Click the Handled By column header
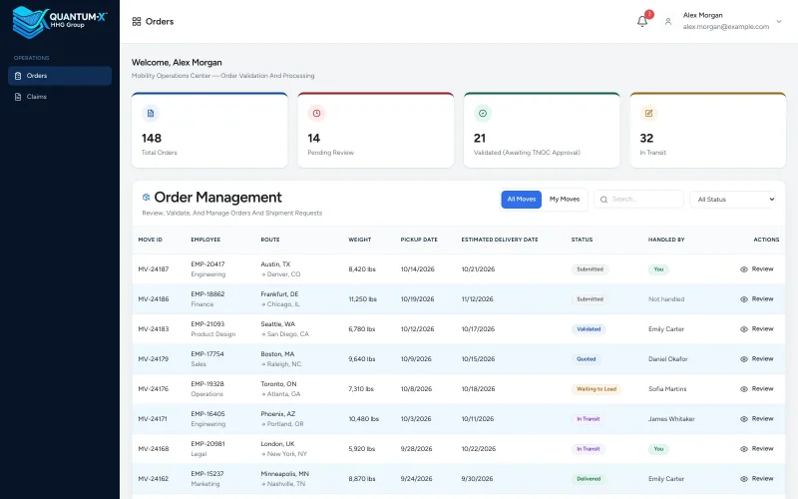This screenshot has height=499, width=798. [x=666, y=240]
